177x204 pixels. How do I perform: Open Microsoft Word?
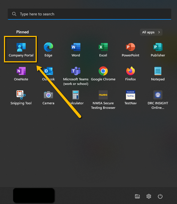pos(76,49)
